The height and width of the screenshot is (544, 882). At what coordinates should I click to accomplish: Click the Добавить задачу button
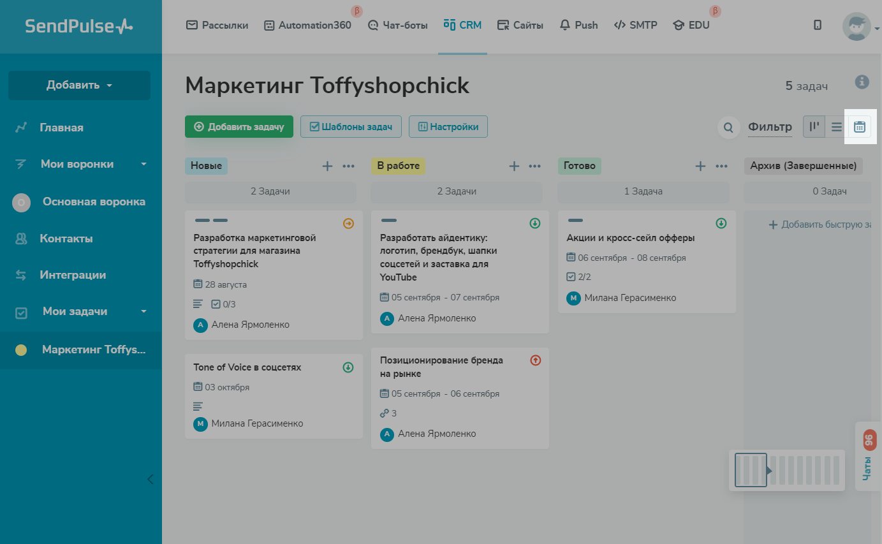pos(239,127)
